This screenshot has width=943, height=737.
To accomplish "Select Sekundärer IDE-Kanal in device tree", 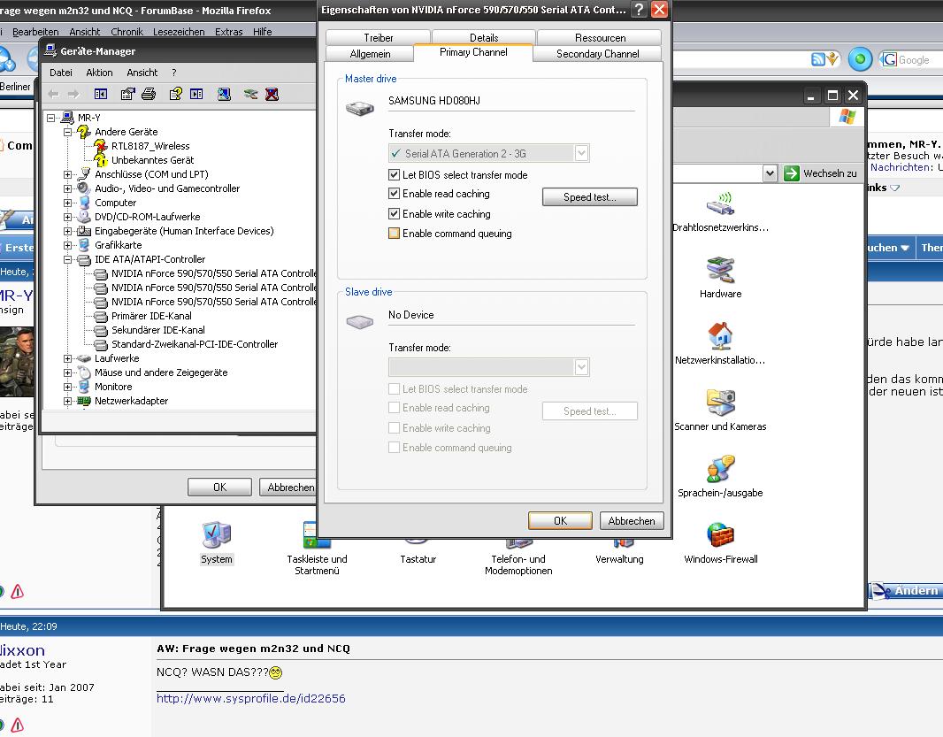I will (x=158, y=330).
